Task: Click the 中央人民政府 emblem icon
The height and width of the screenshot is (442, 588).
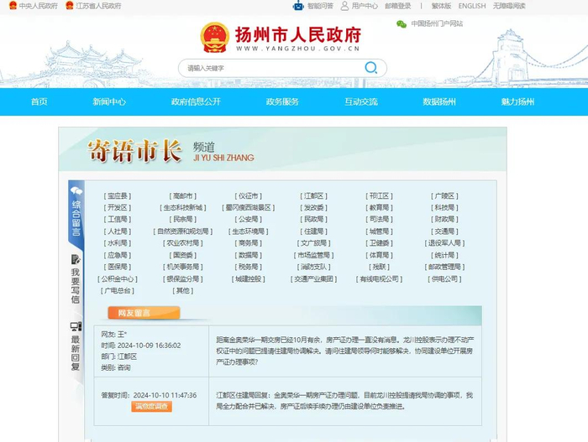Action: [13, 6]
